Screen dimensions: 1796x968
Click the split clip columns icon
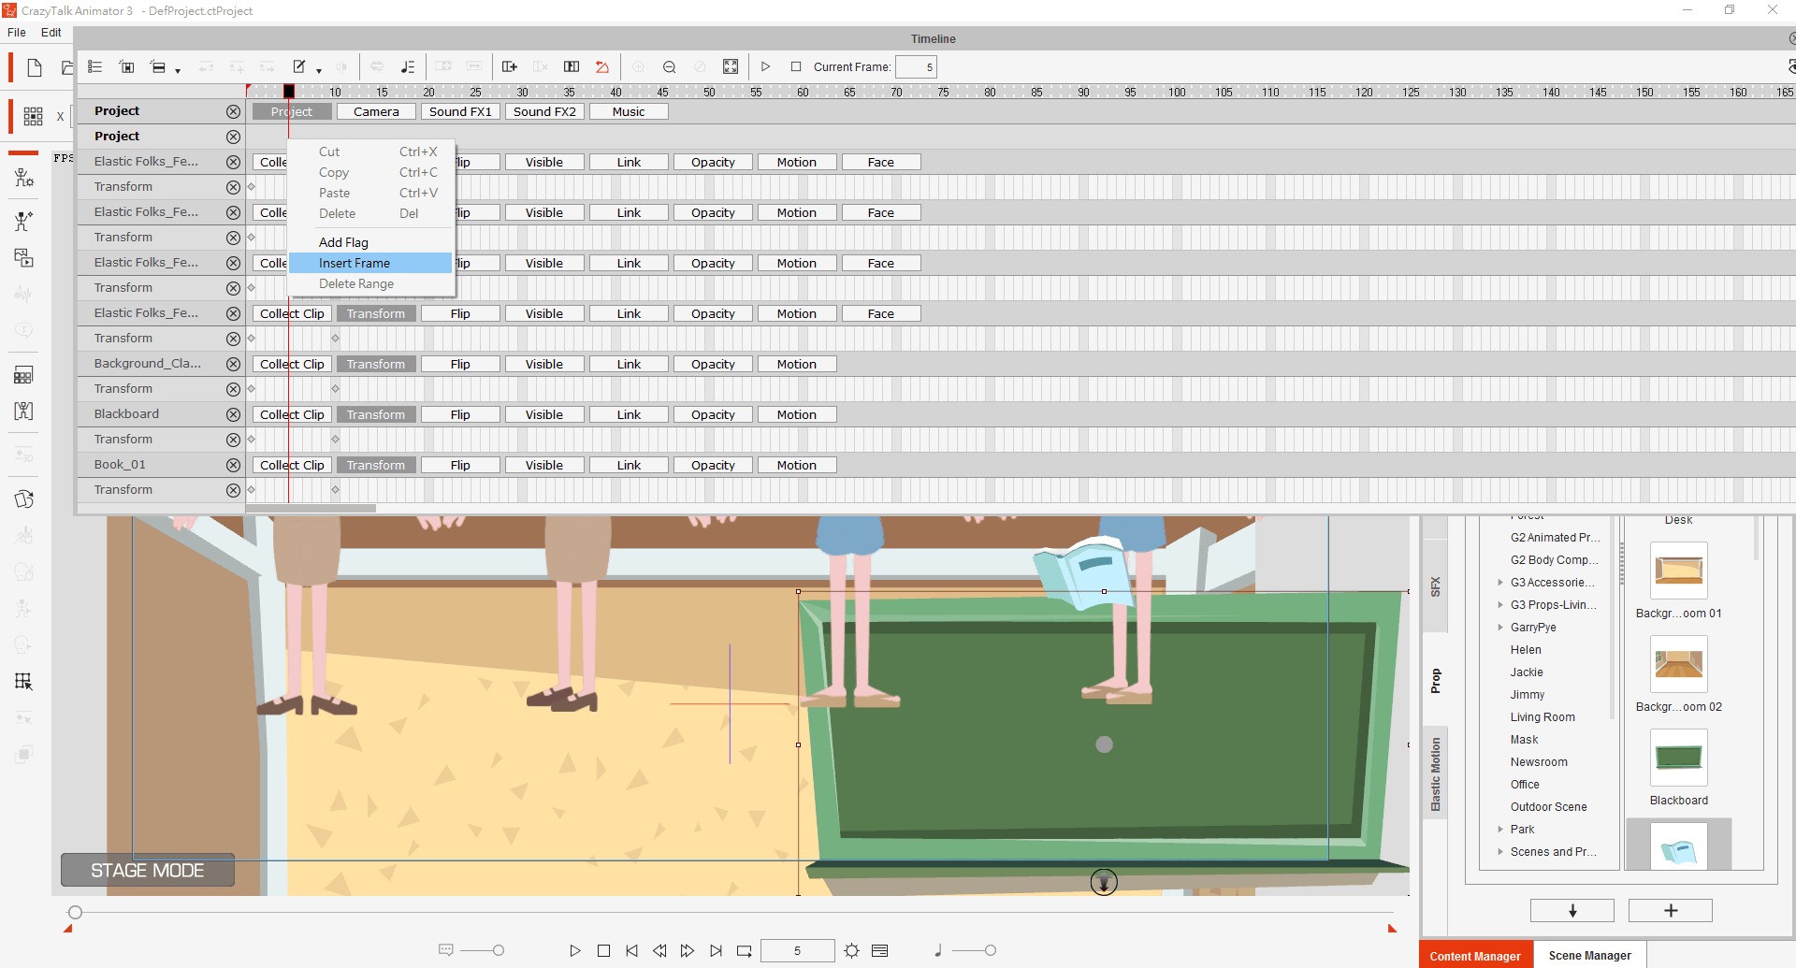(572, 66)
